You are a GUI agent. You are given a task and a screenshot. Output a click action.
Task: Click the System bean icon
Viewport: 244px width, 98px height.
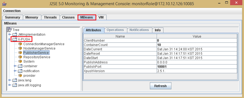[20, 62]
